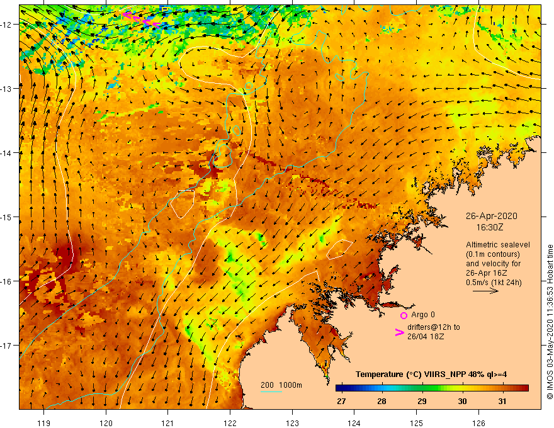Click colorbar tick label 30
The width and height of the screenshot is (554, 428).
pyautogui.click(x=462, y=401)
